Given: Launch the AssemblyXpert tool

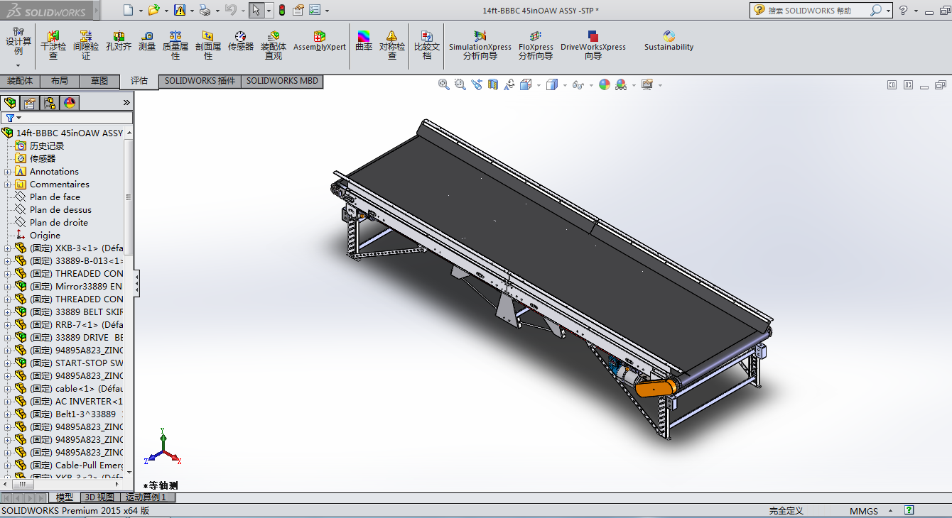Looking at the screenshot, I should click(x=320, y=41).
